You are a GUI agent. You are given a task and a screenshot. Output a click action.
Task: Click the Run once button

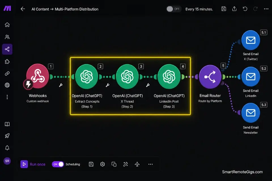pos(33,164)
